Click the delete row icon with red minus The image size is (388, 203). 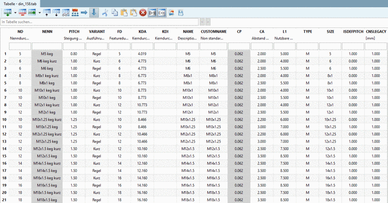click(x=22, y=12)
